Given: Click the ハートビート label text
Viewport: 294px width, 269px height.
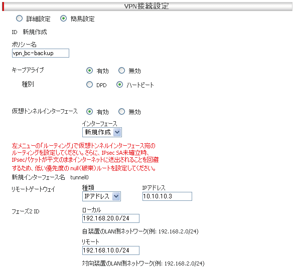Looking at the screenshot, I should point(140,85).
